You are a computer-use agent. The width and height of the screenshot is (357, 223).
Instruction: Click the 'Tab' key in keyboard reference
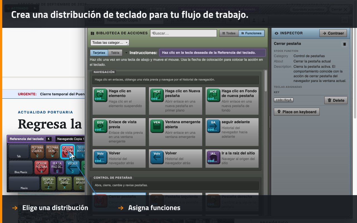coord(19,152)
